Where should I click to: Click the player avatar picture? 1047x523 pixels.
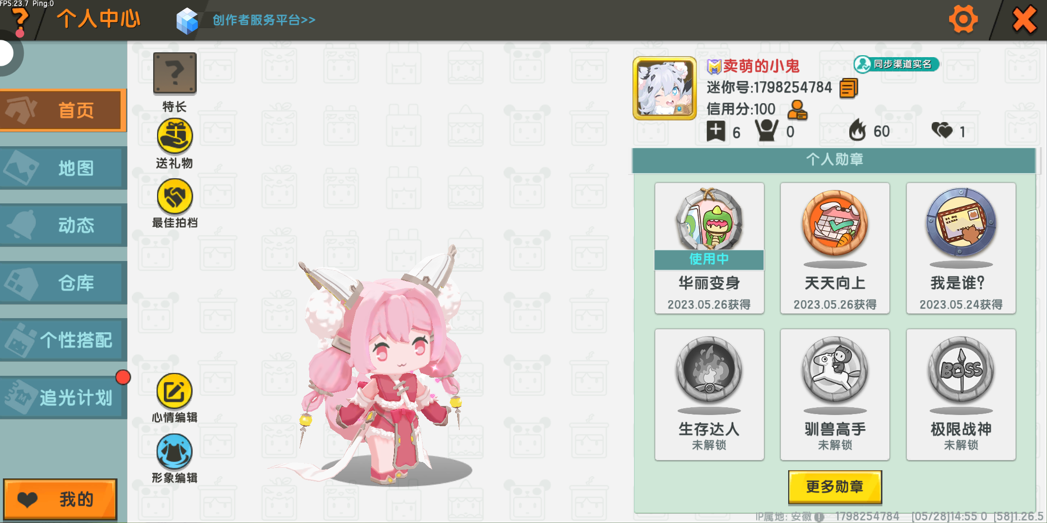[665, 88]
